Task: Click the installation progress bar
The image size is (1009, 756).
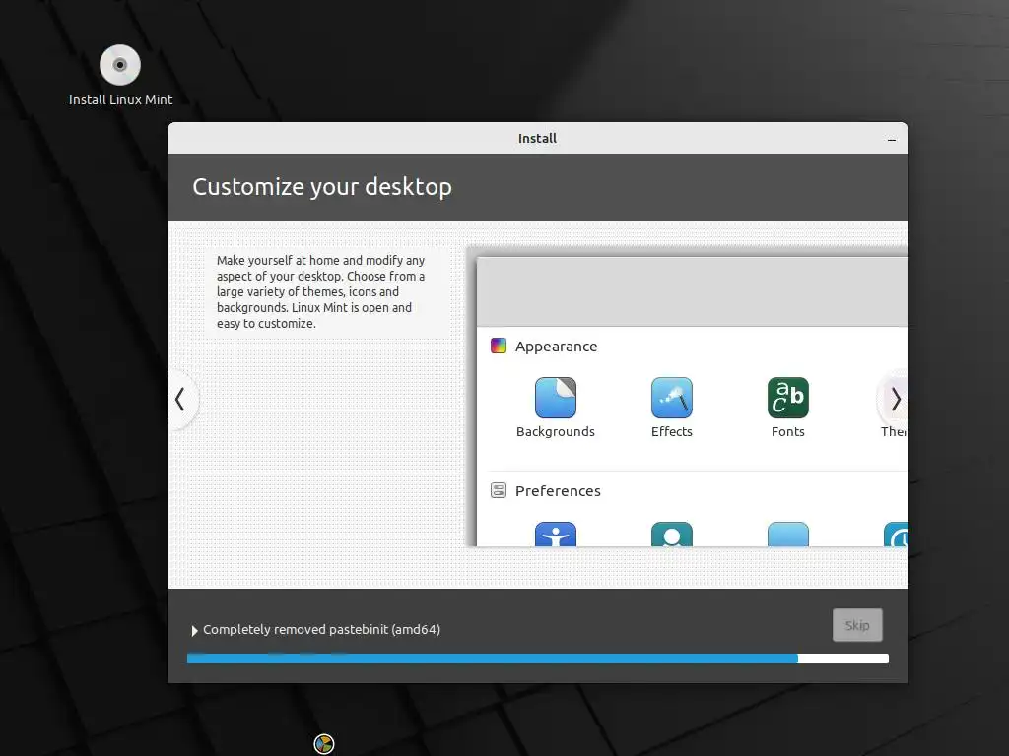Action: [x=537, y=659]
